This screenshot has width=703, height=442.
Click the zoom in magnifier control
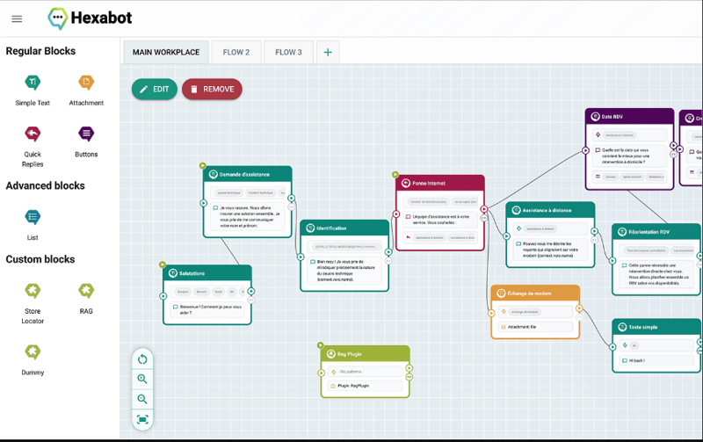[x=142, y=380]
